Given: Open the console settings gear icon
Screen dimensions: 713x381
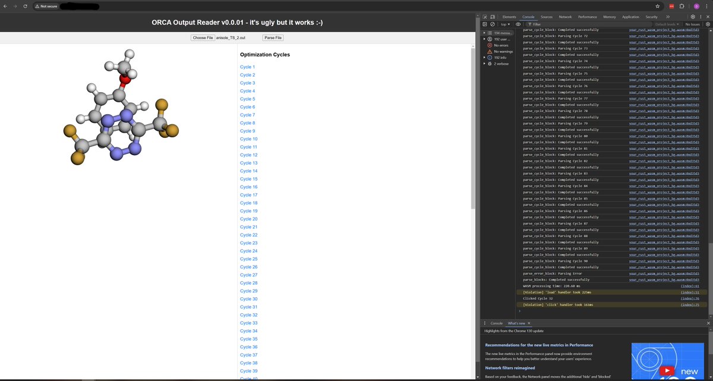Looking at the screenshot, I should 708,24.
